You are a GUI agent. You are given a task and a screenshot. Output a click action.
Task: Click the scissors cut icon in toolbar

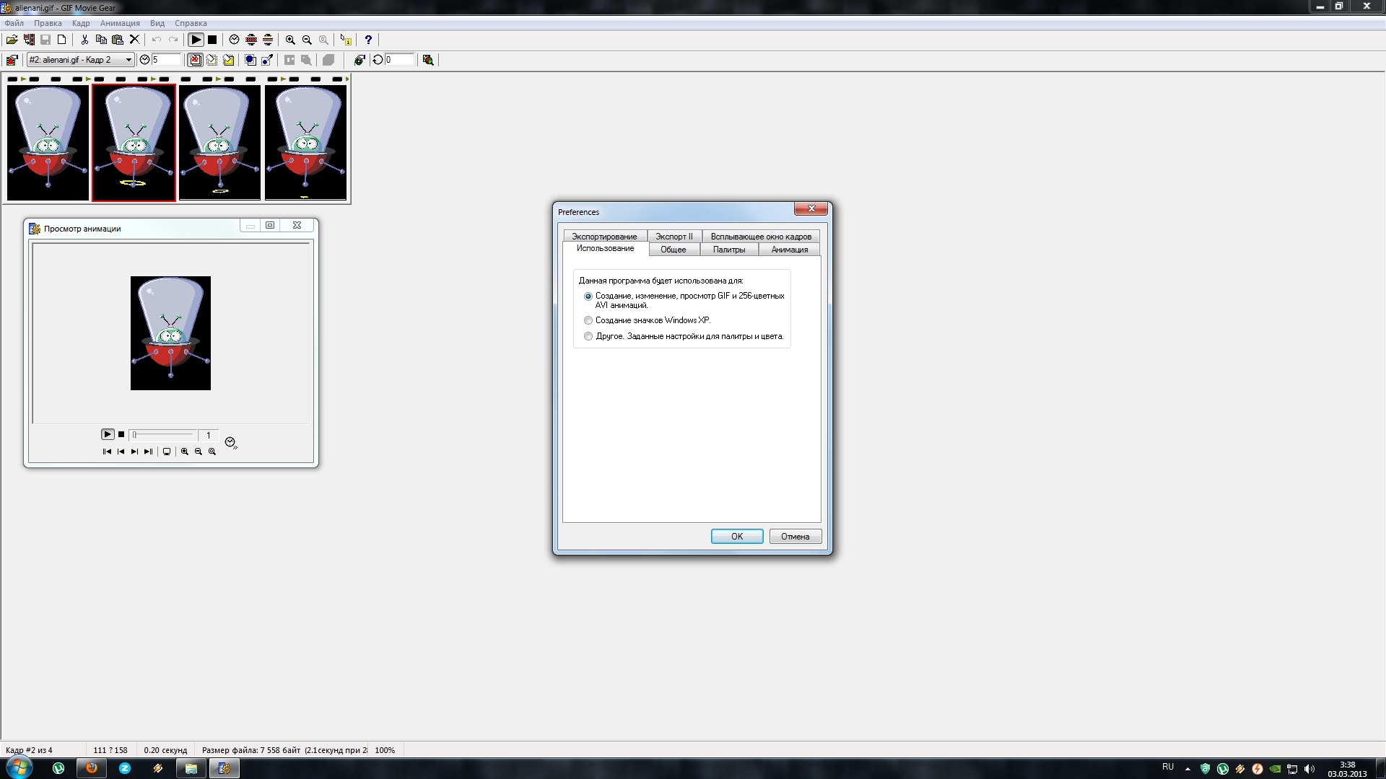84,40
